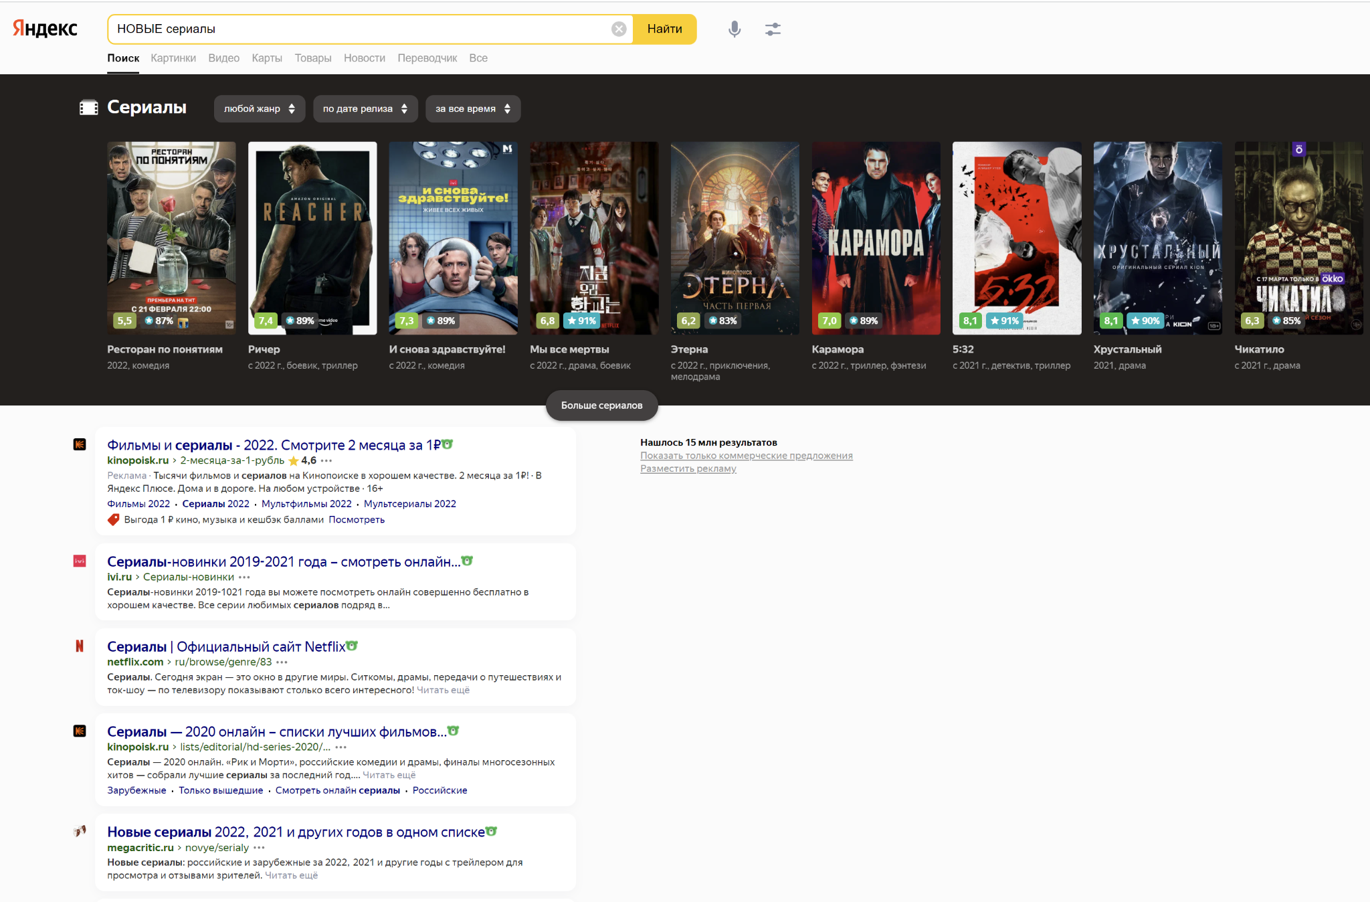This screenshot has width=1370, height=902.
Task: Click green shield badge after ivi result title
Action: [x=468, y=561]
